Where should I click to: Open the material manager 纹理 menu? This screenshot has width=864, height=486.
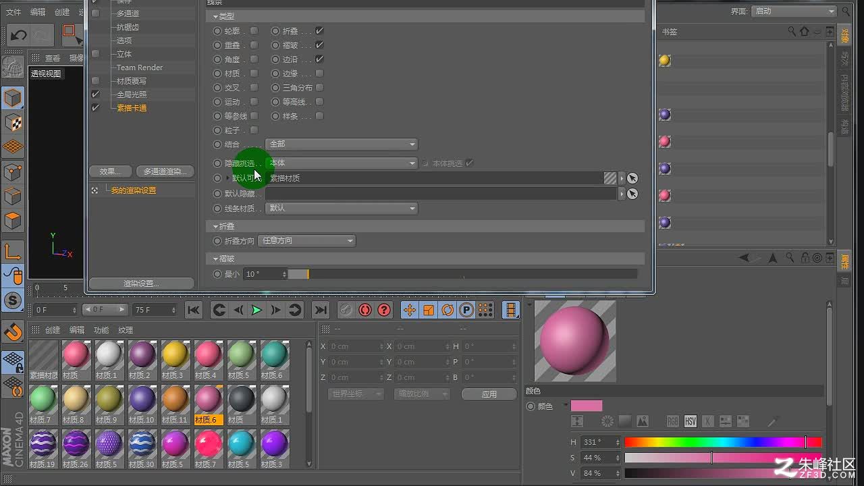click(126, 330)
